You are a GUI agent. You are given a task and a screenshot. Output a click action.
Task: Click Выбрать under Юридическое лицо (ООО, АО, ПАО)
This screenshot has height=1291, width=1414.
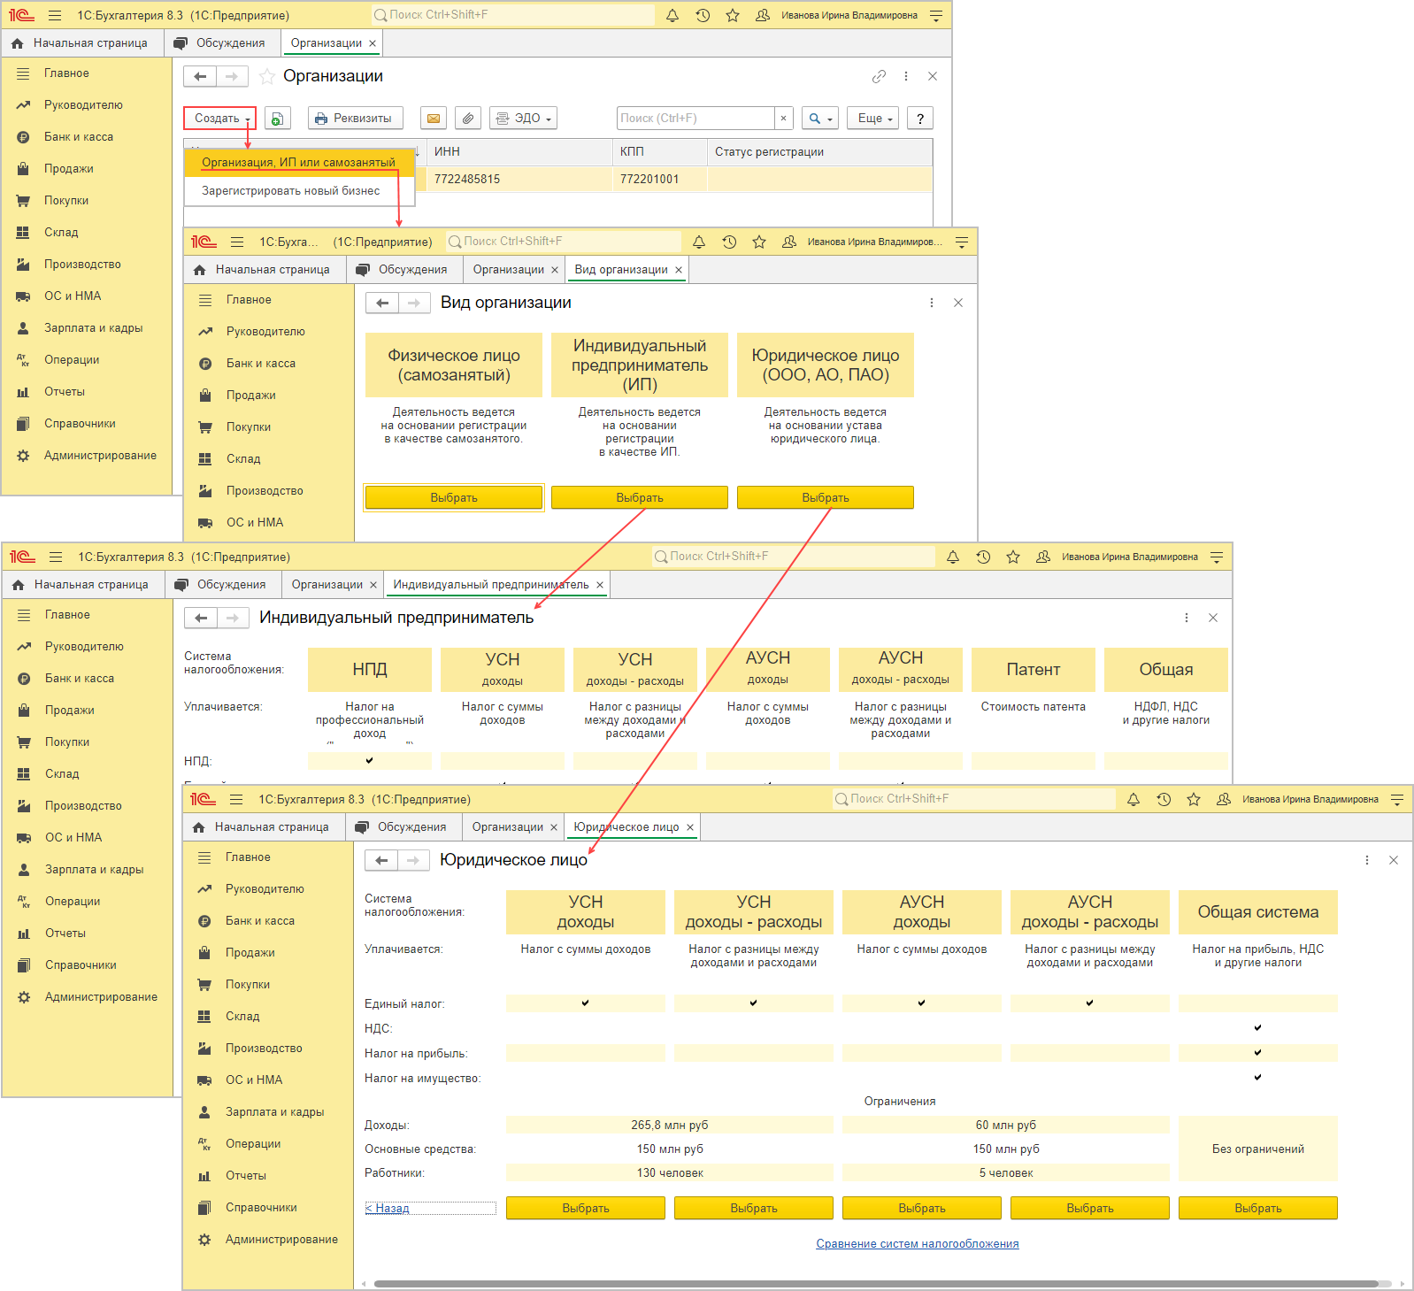(x=826, y=497)
